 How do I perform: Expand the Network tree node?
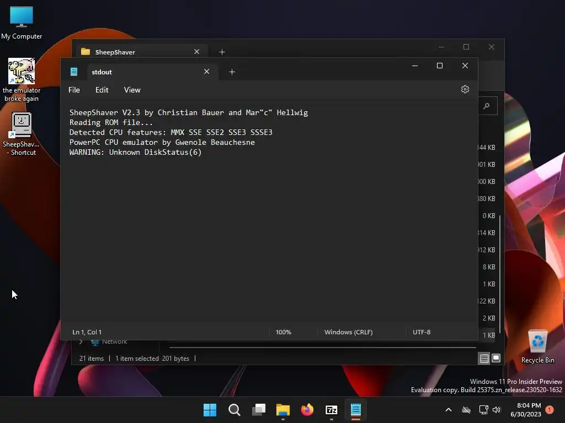(x=81, y=341)
